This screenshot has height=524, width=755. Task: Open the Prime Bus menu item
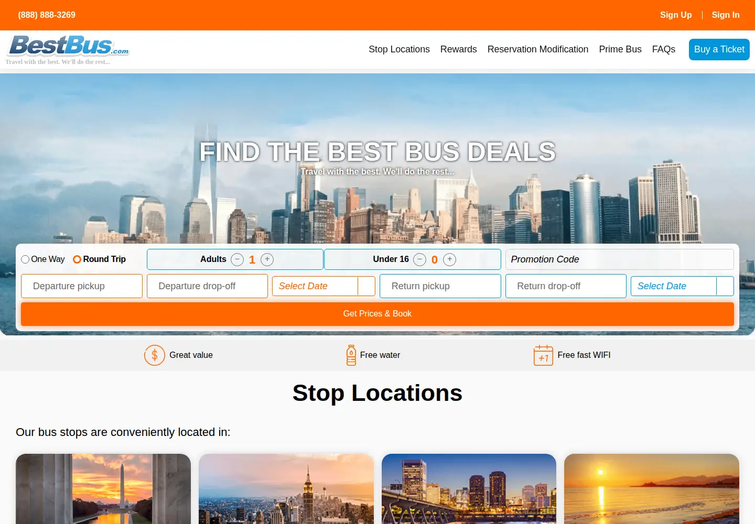tap(620, 49)
